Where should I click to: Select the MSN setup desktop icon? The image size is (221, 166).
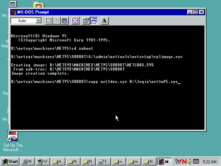point(13,136)
